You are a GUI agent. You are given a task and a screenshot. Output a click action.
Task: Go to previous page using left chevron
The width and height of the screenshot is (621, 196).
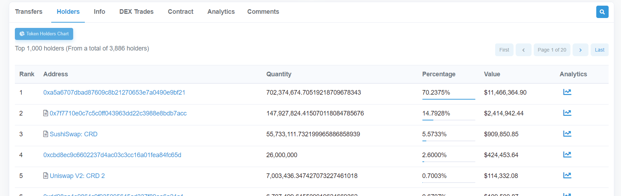pyautogui.click(x=523, y=50)
